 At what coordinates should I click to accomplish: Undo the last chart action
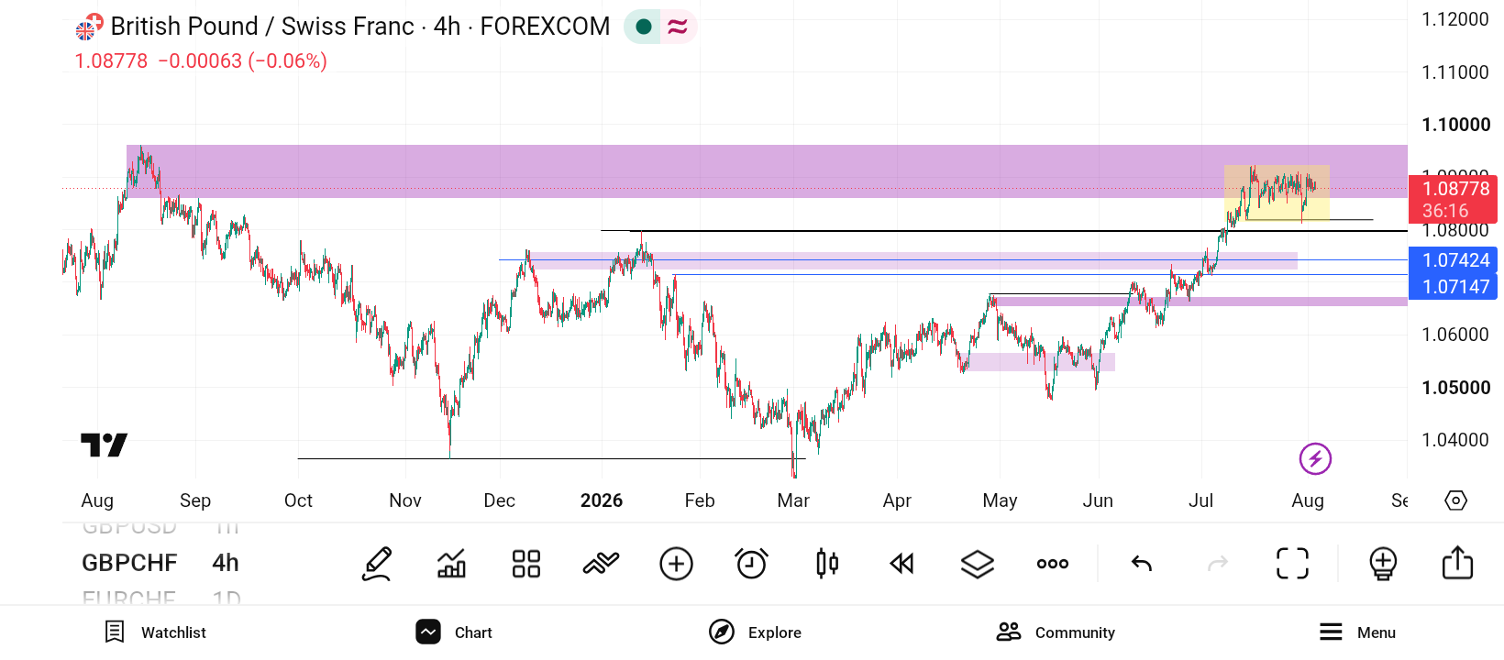pos(1142,564)
